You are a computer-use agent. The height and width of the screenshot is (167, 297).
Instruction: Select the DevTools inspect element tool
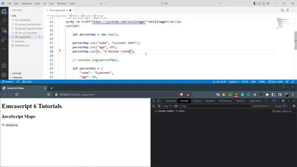(x=154, y=101)
